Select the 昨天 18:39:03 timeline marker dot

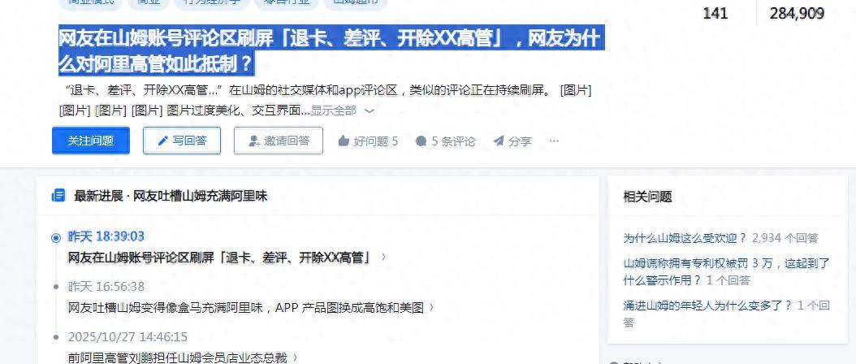(x=56, y=238)
